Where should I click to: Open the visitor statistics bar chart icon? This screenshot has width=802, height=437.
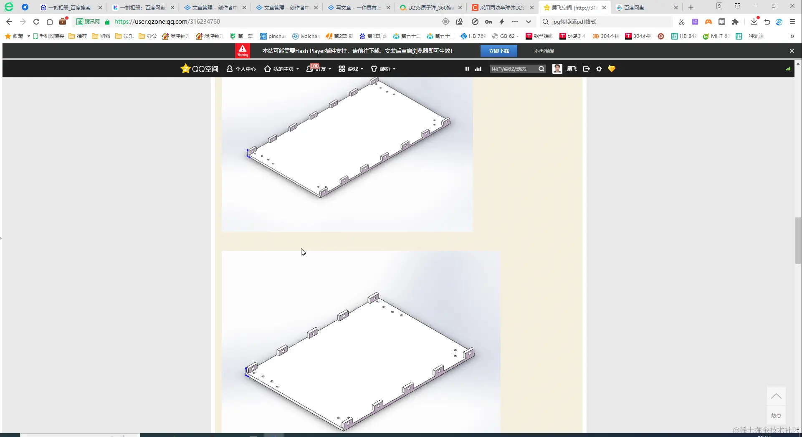point(478,68)
